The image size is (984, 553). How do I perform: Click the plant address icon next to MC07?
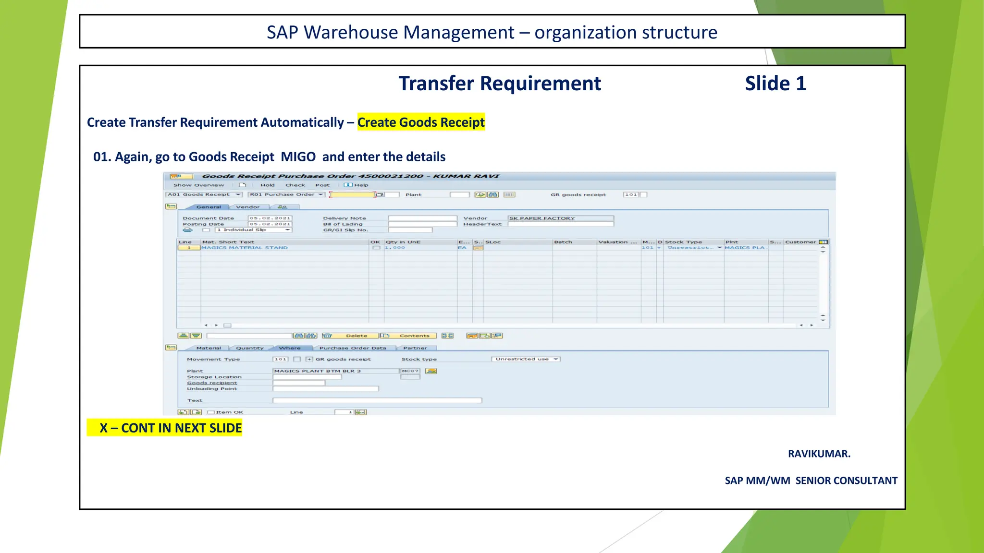pyautogui.click(x=431, y=371)
